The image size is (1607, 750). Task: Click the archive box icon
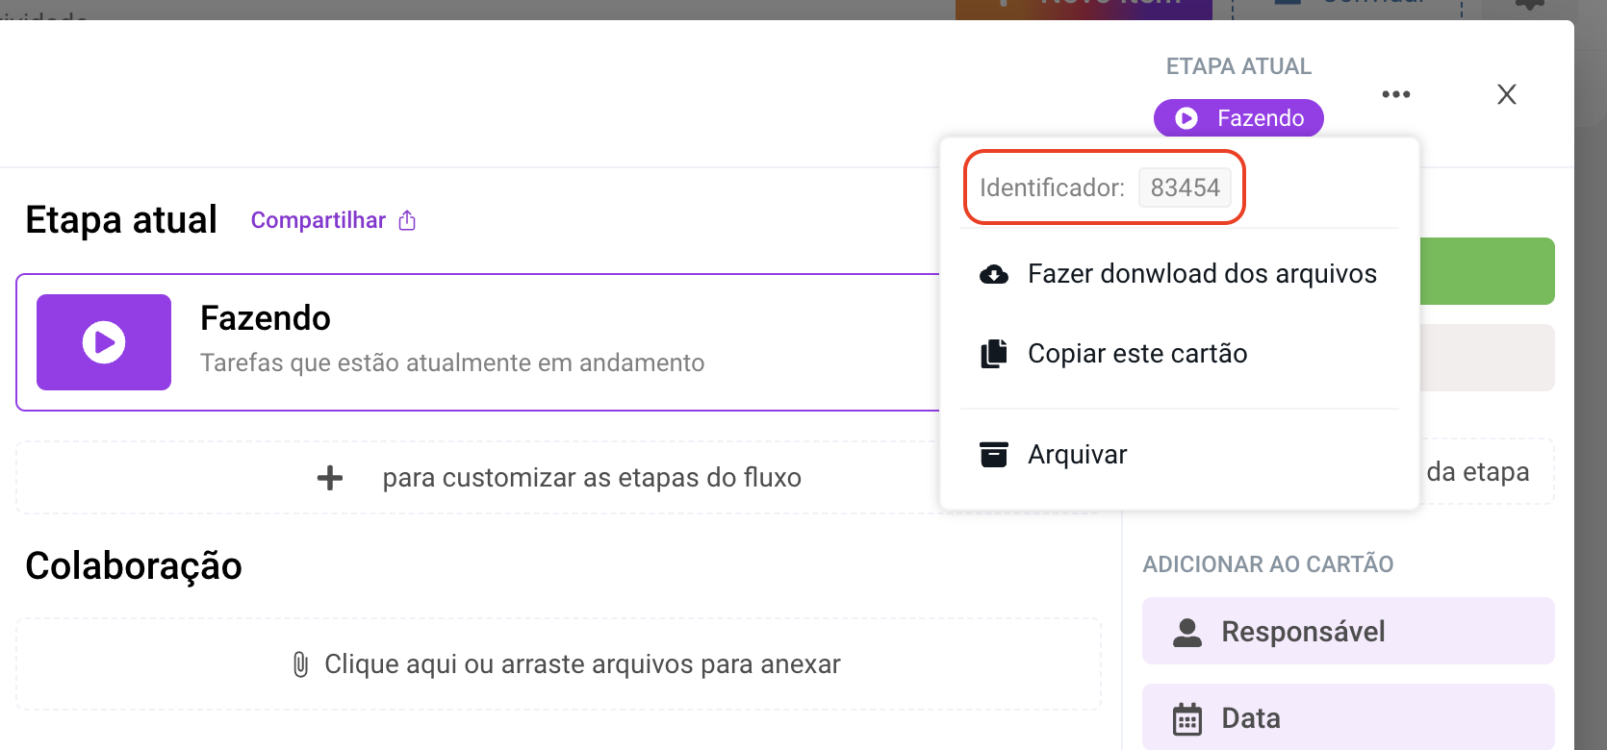tap(993, 455)
